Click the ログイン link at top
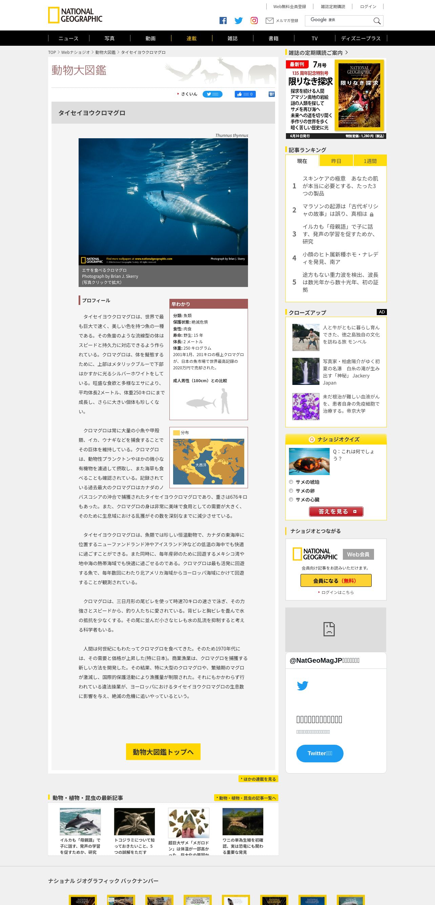The height and width of the screenshot is (905, 435). 368,7
